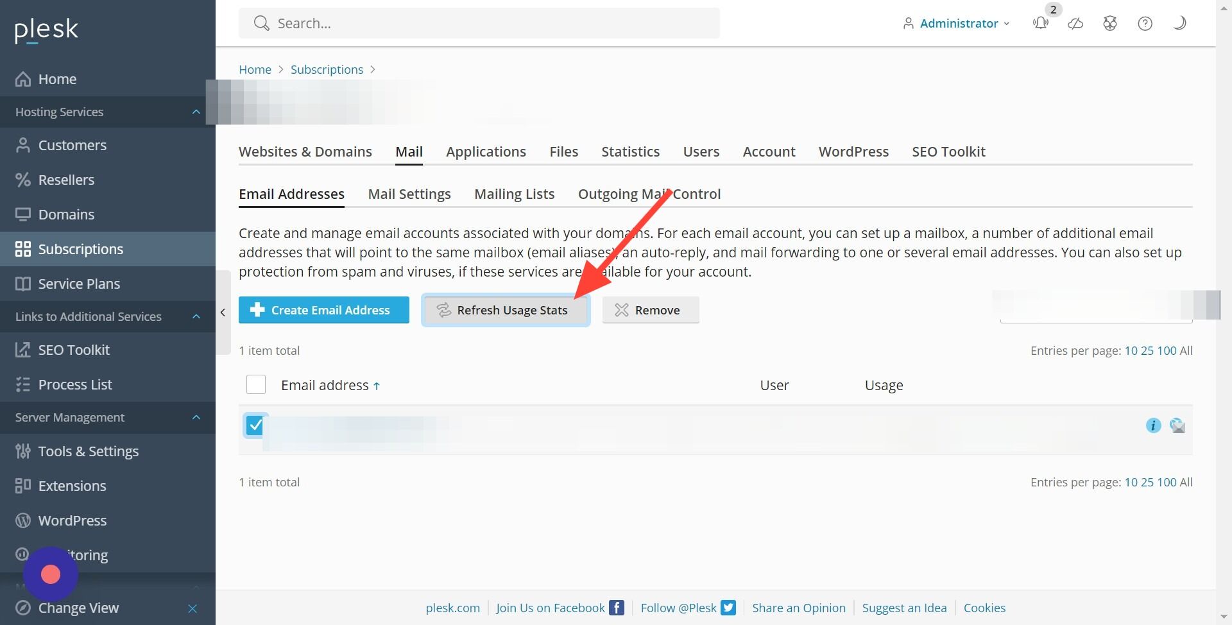
Task: Open the help question mark icon
Action: [1145, 24]
